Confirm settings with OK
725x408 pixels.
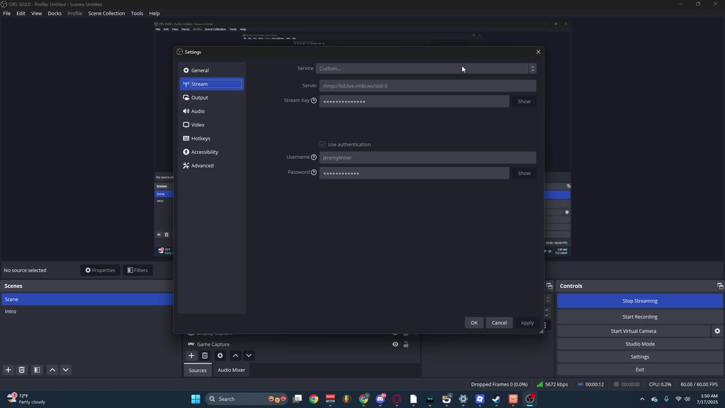coord(474,323)
